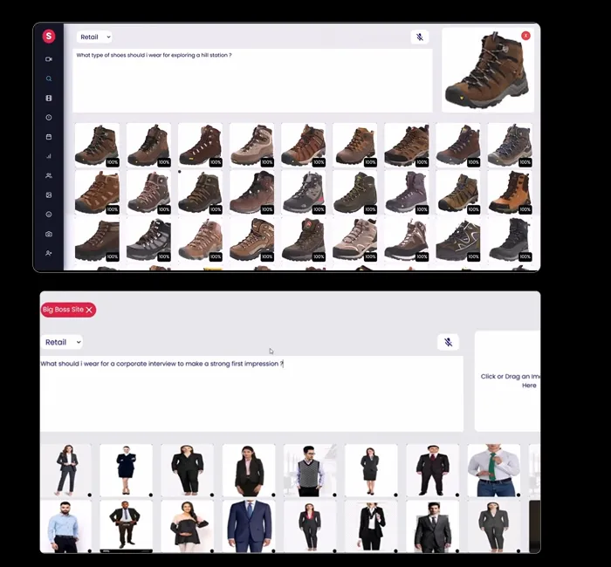611x567 pixels.
Task: Open the photo camera icon in sidebar
Action: (49, 234)
